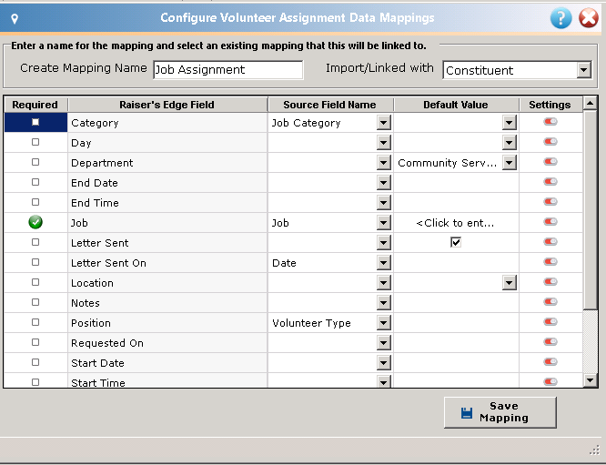Viewport: 606px width, 465px height.
Task: Open Default Value dropdown for Category
Action: tap(510, 123)
